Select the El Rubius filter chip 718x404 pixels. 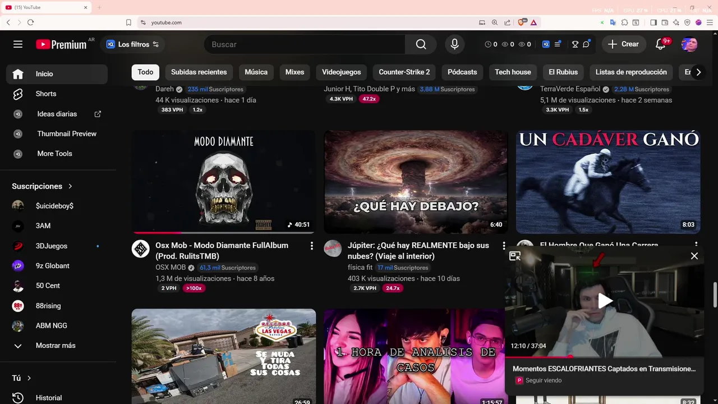(563, 72)
